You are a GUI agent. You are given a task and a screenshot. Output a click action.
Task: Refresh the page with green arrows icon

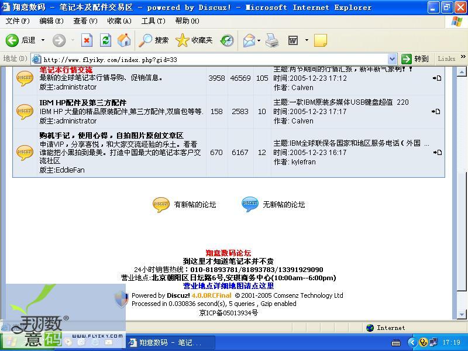[105, 40]
